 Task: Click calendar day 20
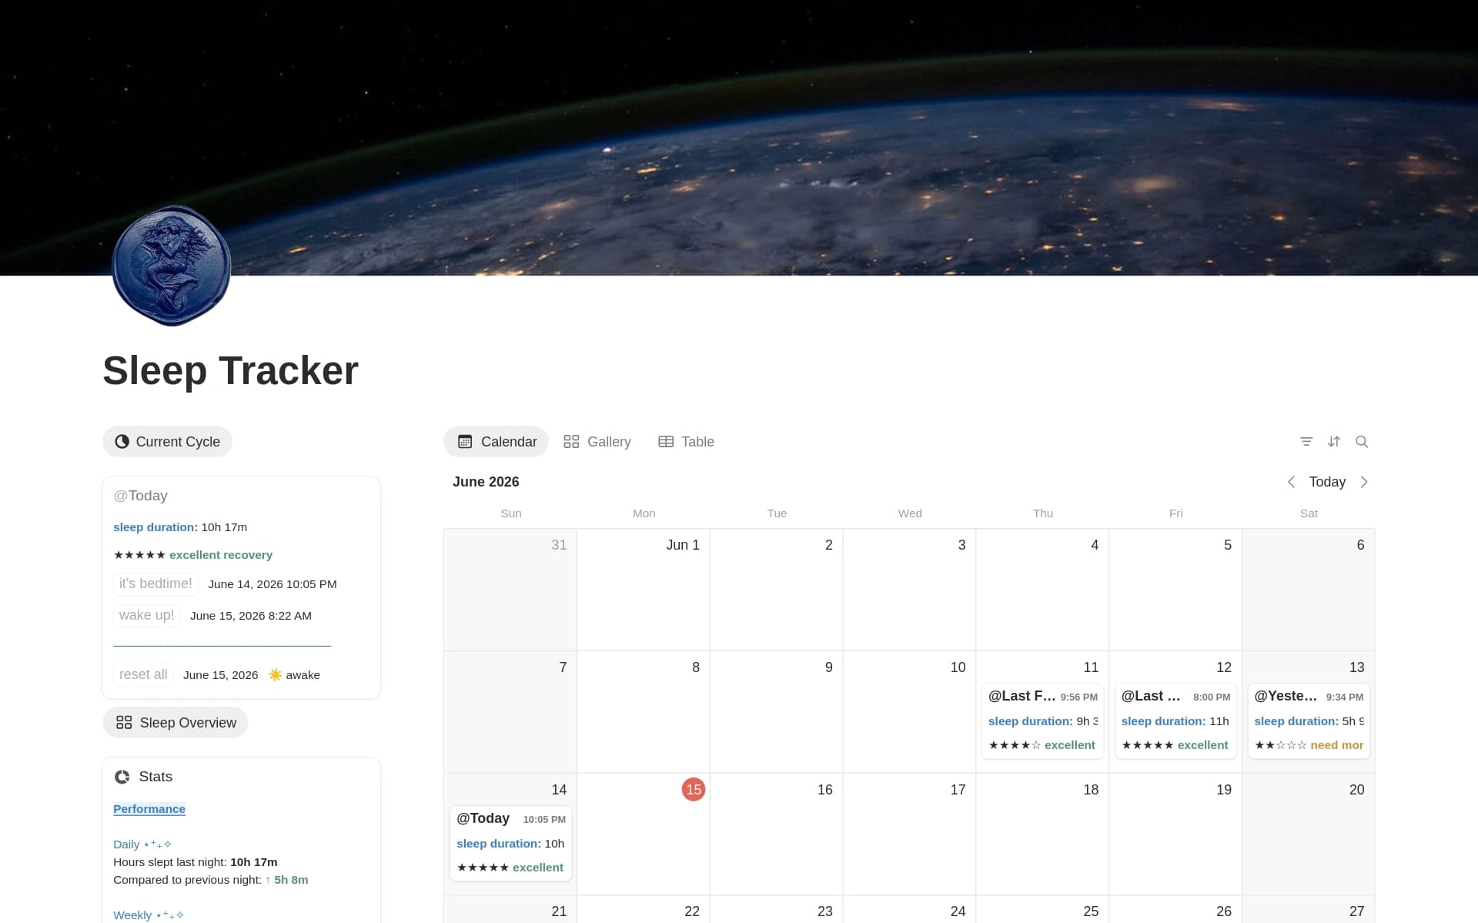[x=1309, y=834]
